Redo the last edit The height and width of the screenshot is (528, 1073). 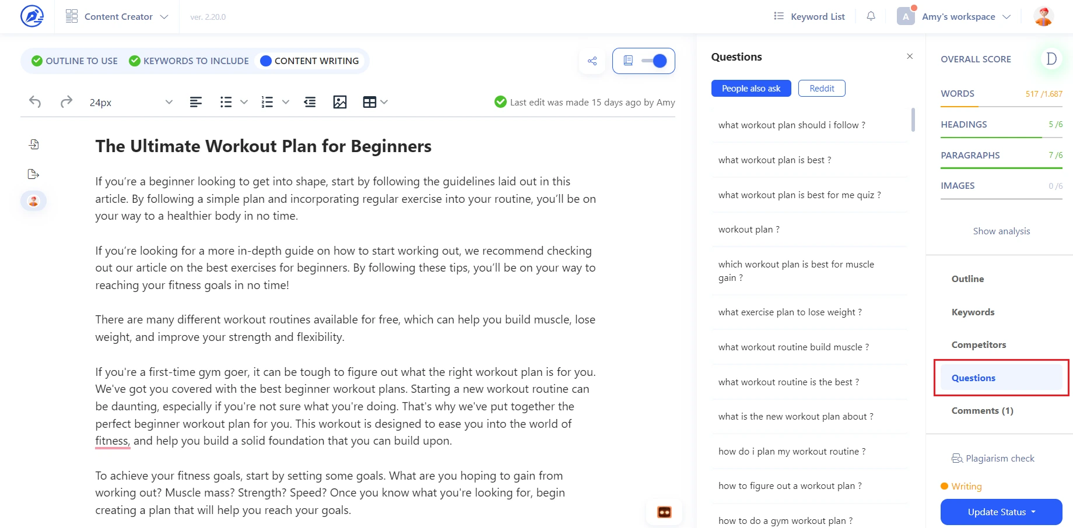[x=66, y=102]
